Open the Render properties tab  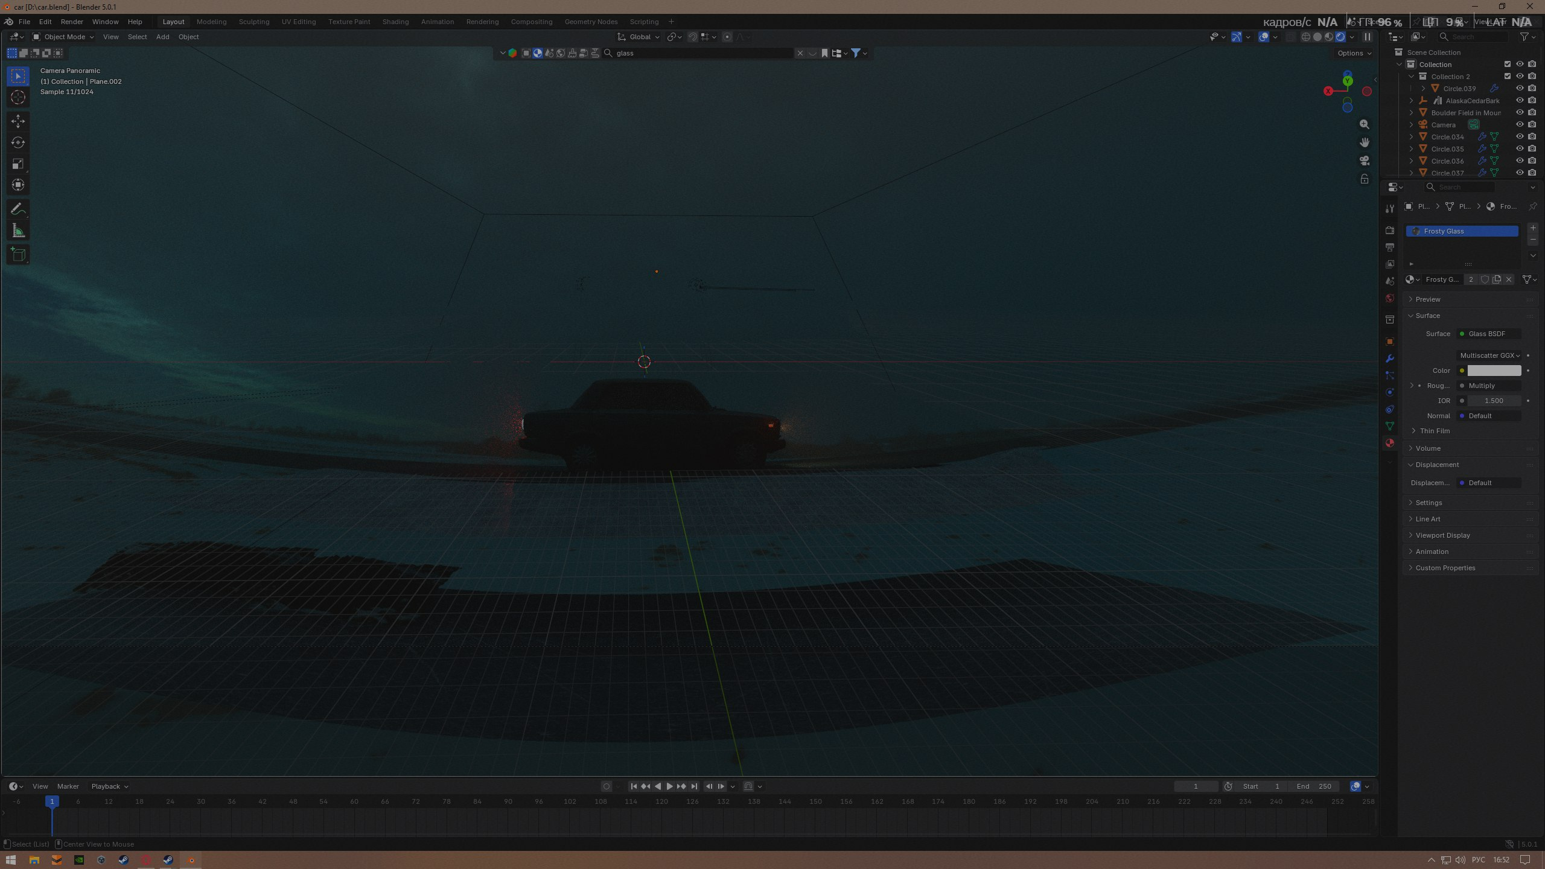click(x=1389, y=231)
